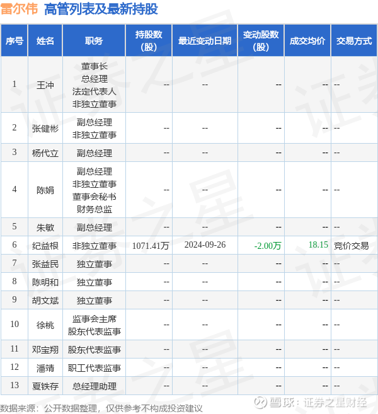Click 法定代表人 in 王冲's positions
This screenshot has height=414, width=378.
[94, 91]
